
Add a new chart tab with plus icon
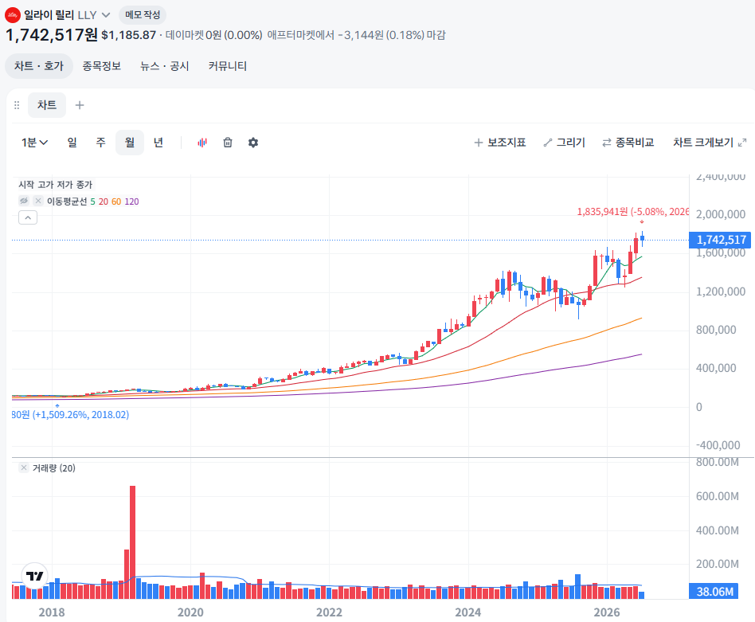pyautogui.click(x=80, y=105)
